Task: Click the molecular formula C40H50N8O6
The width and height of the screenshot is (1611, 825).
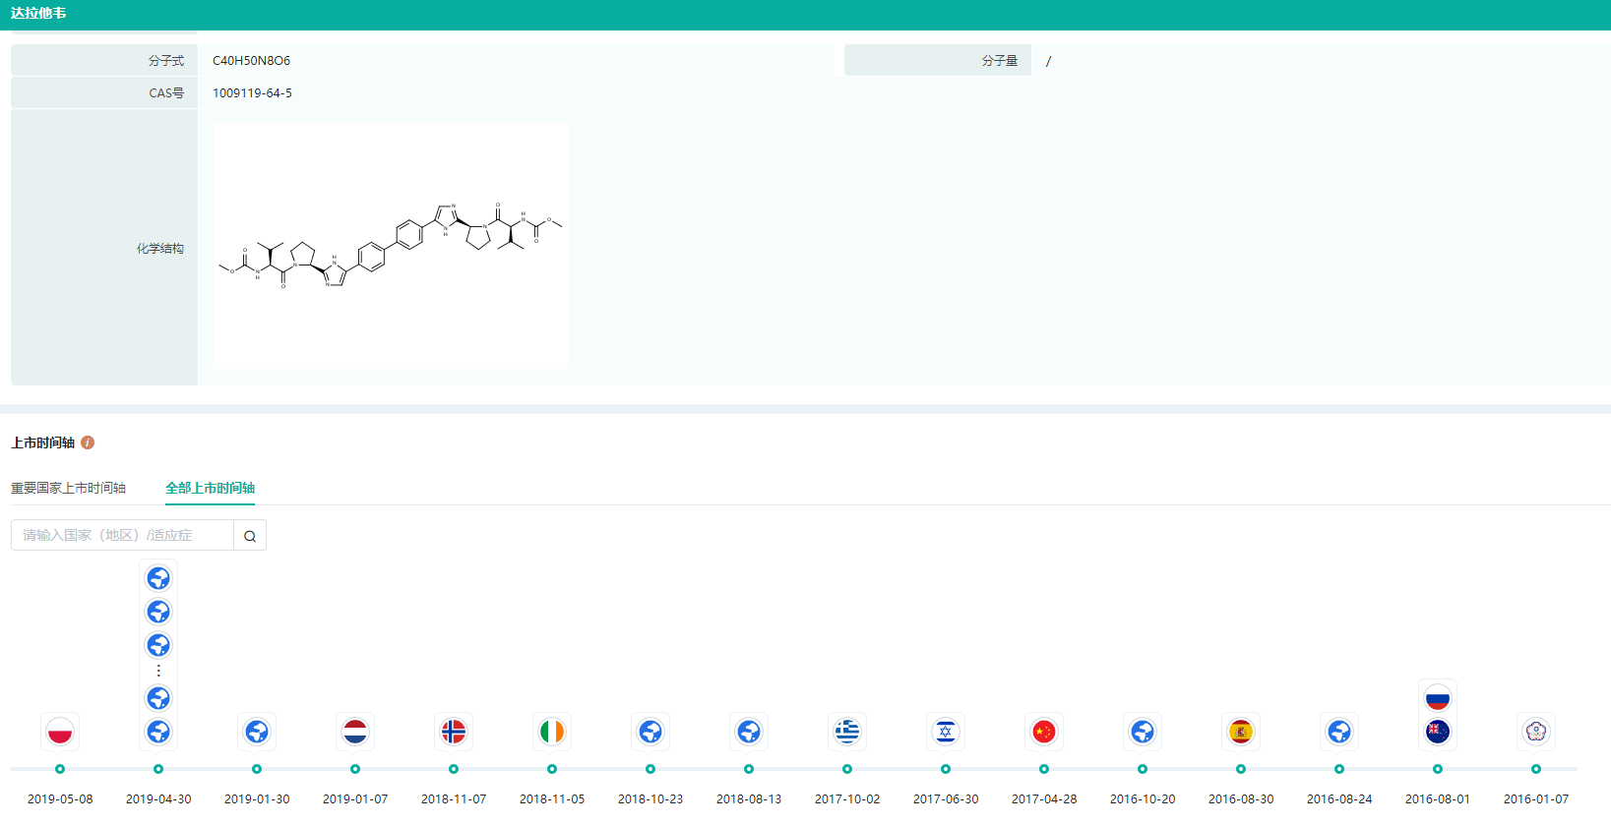Action: [x=251, y=61]
